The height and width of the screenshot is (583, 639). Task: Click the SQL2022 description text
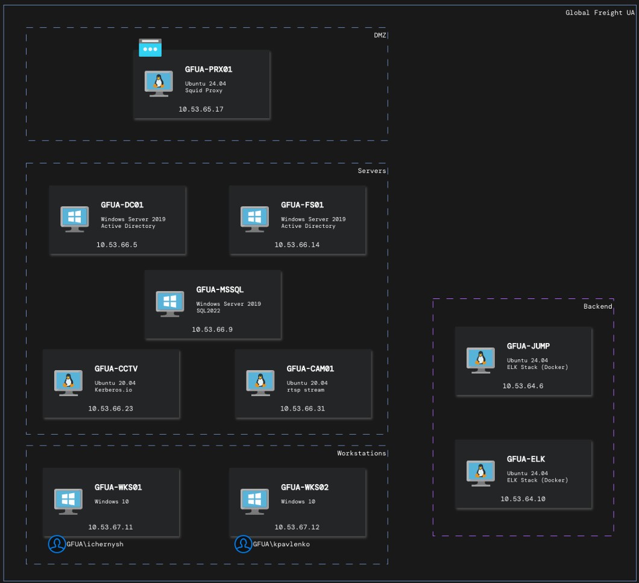(208, 310)
